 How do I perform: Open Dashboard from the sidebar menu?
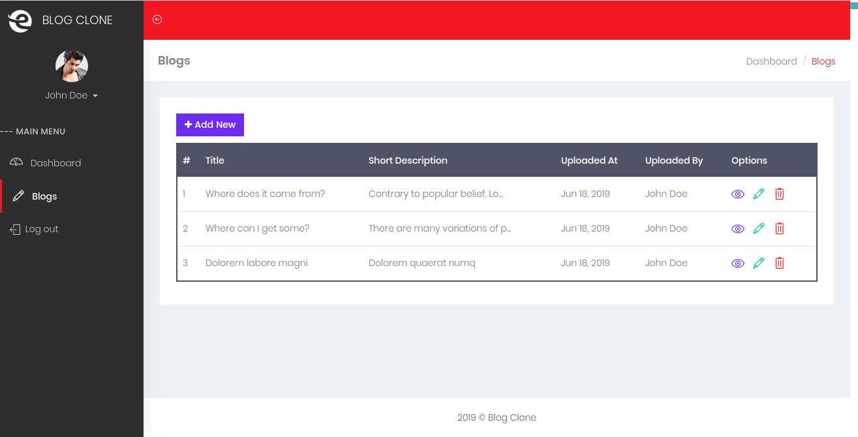click(72, 163)
